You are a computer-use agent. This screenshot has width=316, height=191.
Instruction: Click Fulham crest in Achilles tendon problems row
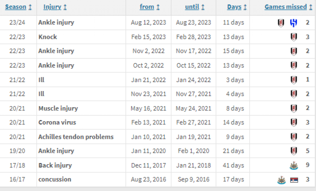click(x=294, y=137)
